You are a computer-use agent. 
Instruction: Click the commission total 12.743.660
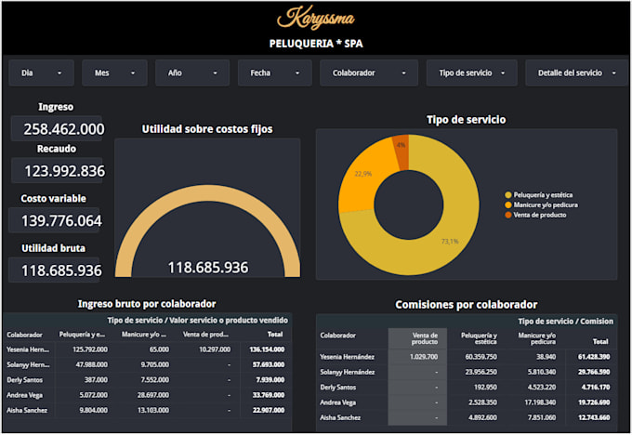click(x=594, y=418)
